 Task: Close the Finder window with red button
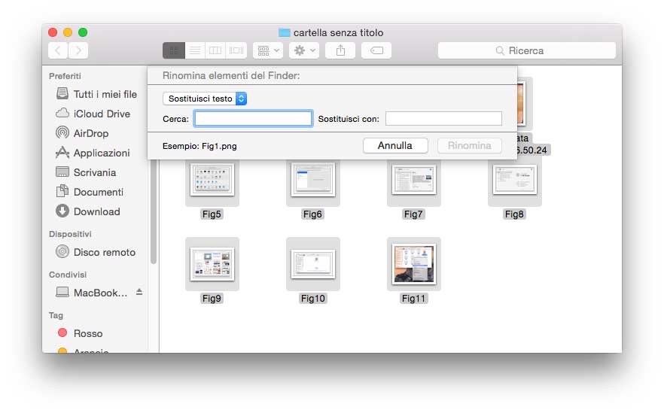(53, 32)
